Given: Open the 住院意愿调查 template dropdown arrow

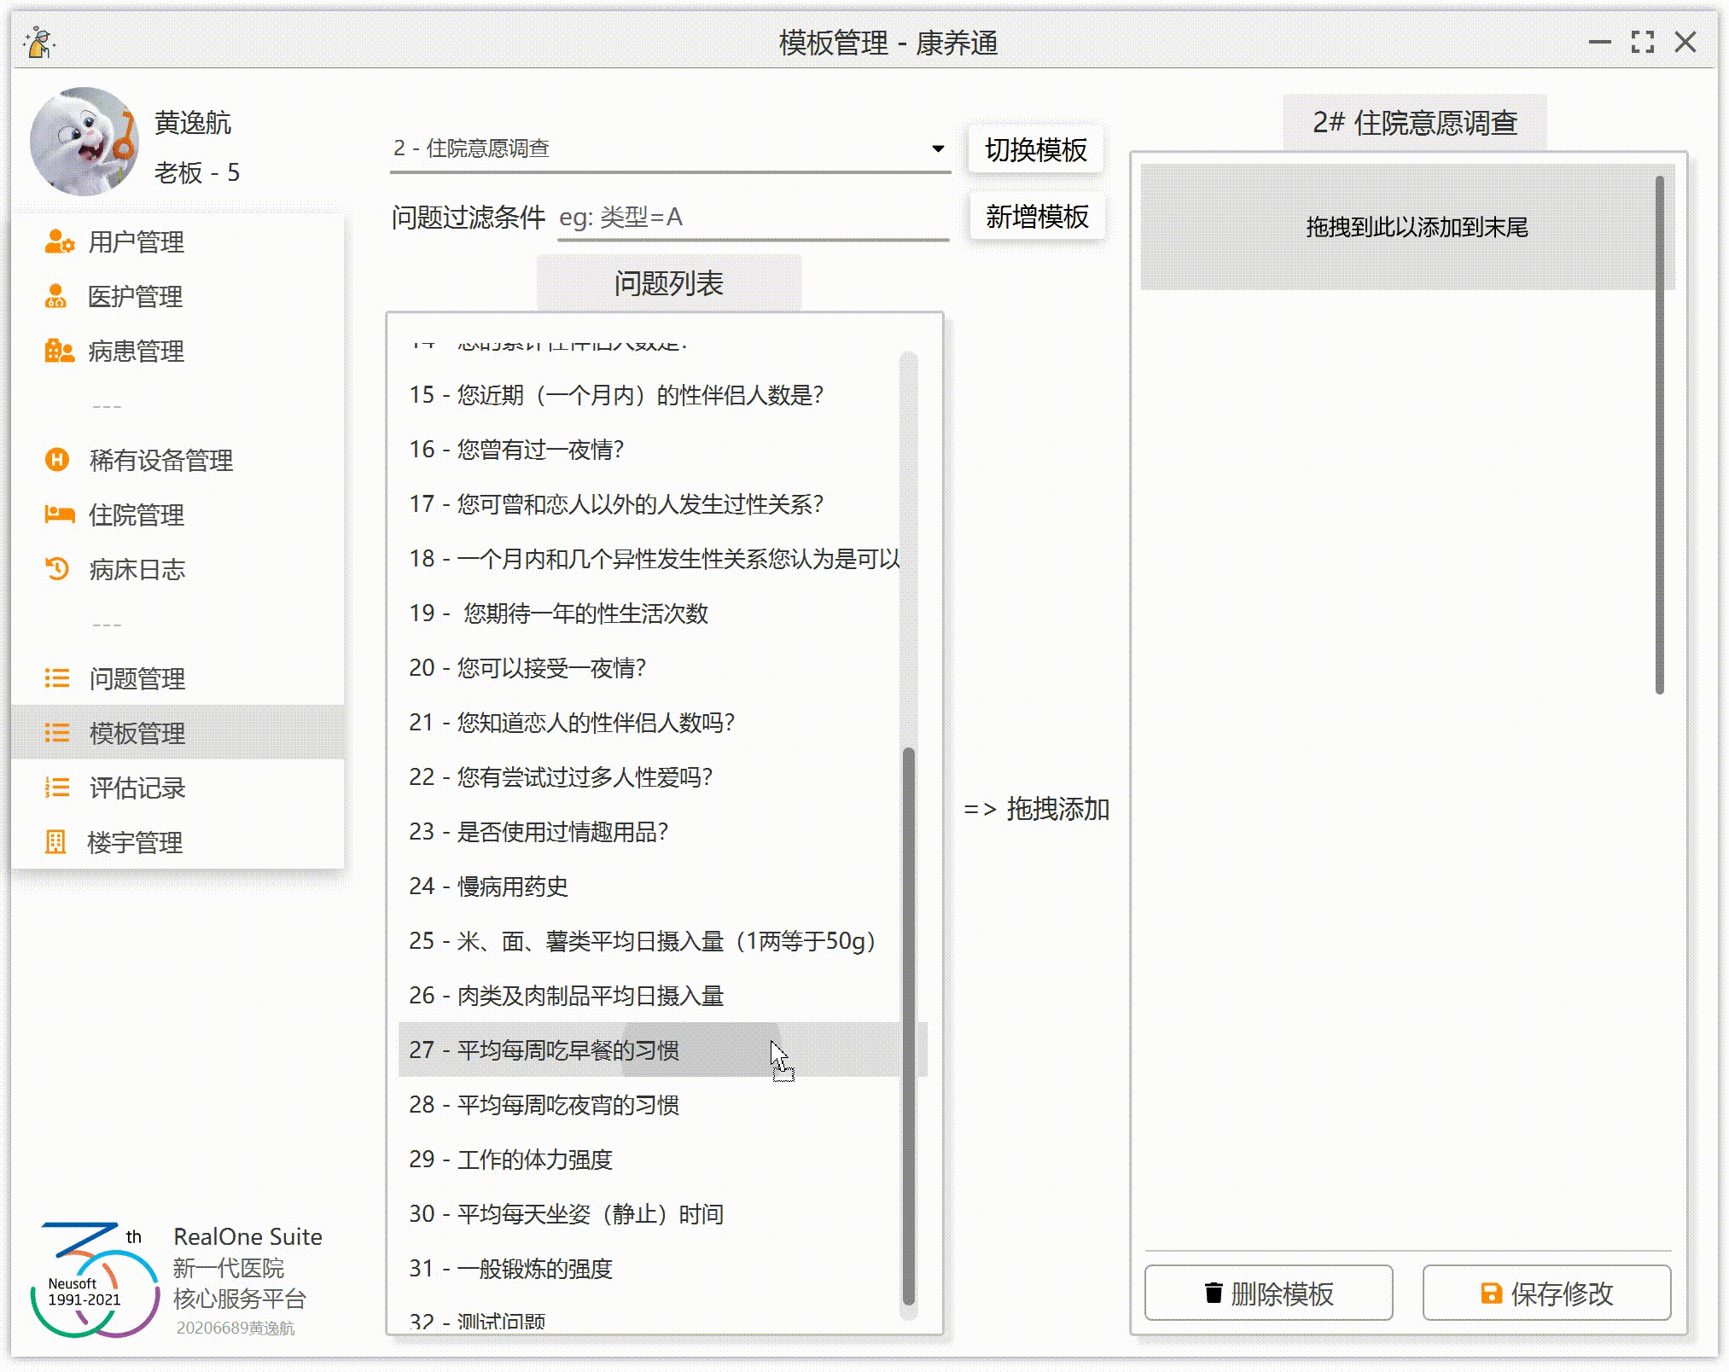Looking at the screenshot, I should (x=937, y=148).
